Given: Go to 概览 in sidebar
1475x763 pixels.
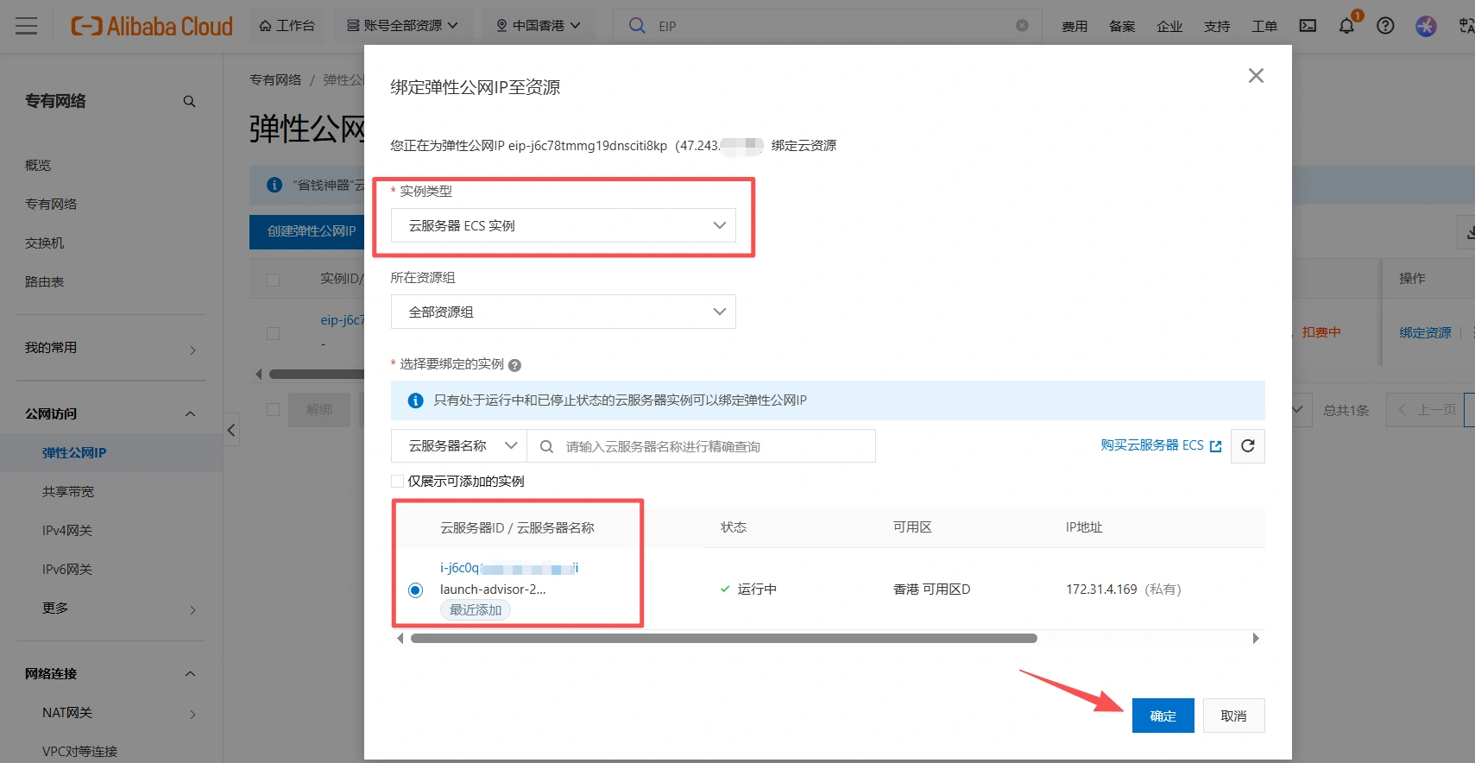Looking at the screenshot, I should (x=38, y=165).
